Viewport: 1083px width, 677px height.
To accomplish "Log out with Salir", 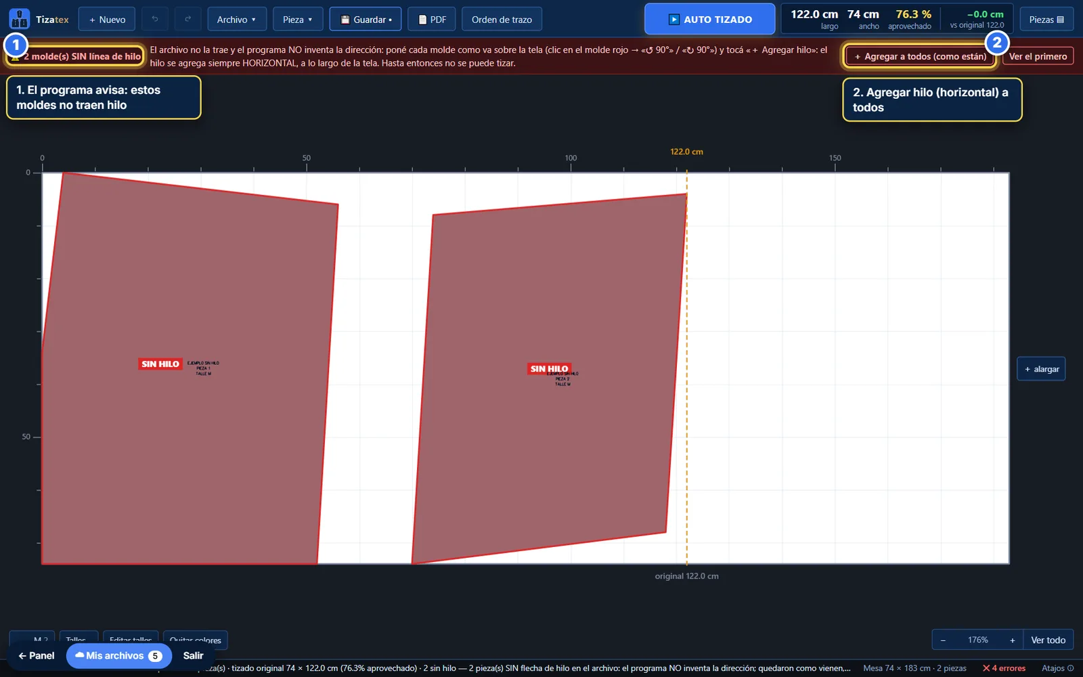I will click(193, 655).
